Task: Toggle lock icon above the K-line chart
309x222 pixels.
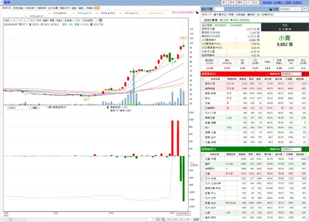Action: (197, 13)
